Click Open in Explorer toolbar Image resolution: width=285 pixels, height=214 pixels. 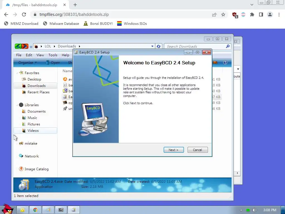[53, 63]
